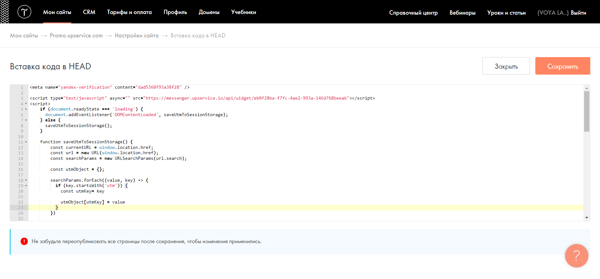
Task: Click the Мои сайты breadcrumb
Action: click(24, 36)
